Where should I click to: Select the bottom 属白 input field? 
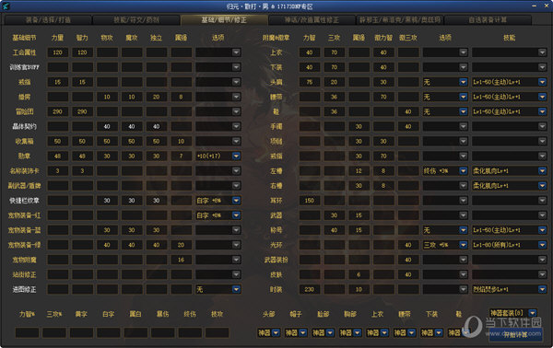pyautogui.click(x=135, y=332)
